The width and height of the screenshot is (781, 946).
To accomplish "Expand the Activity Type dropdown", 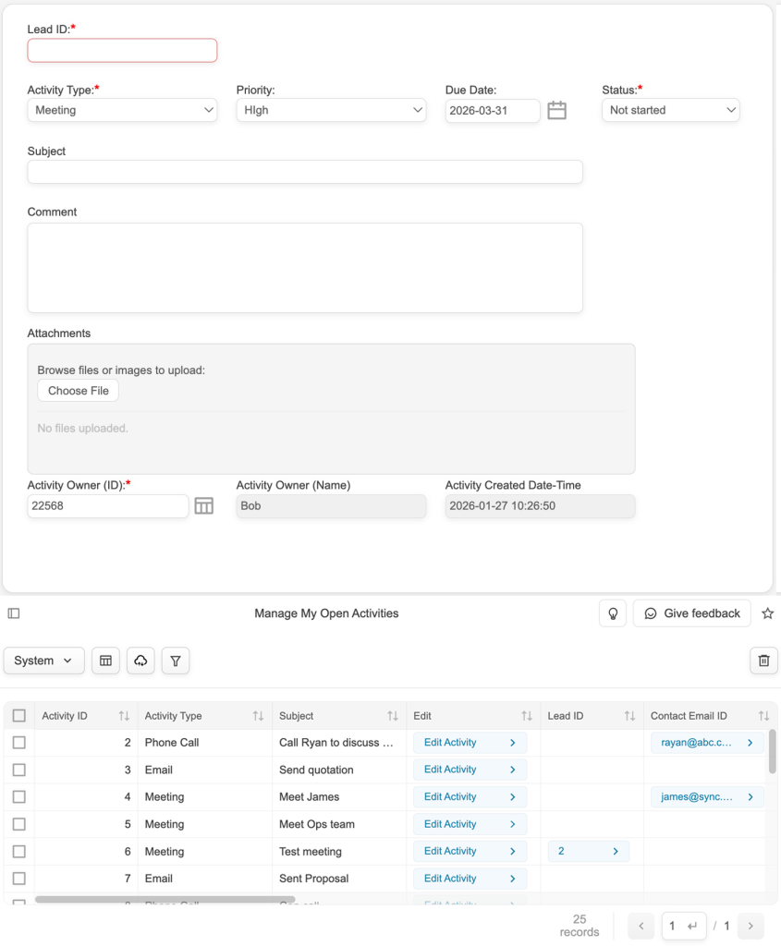I will [122, 111].
